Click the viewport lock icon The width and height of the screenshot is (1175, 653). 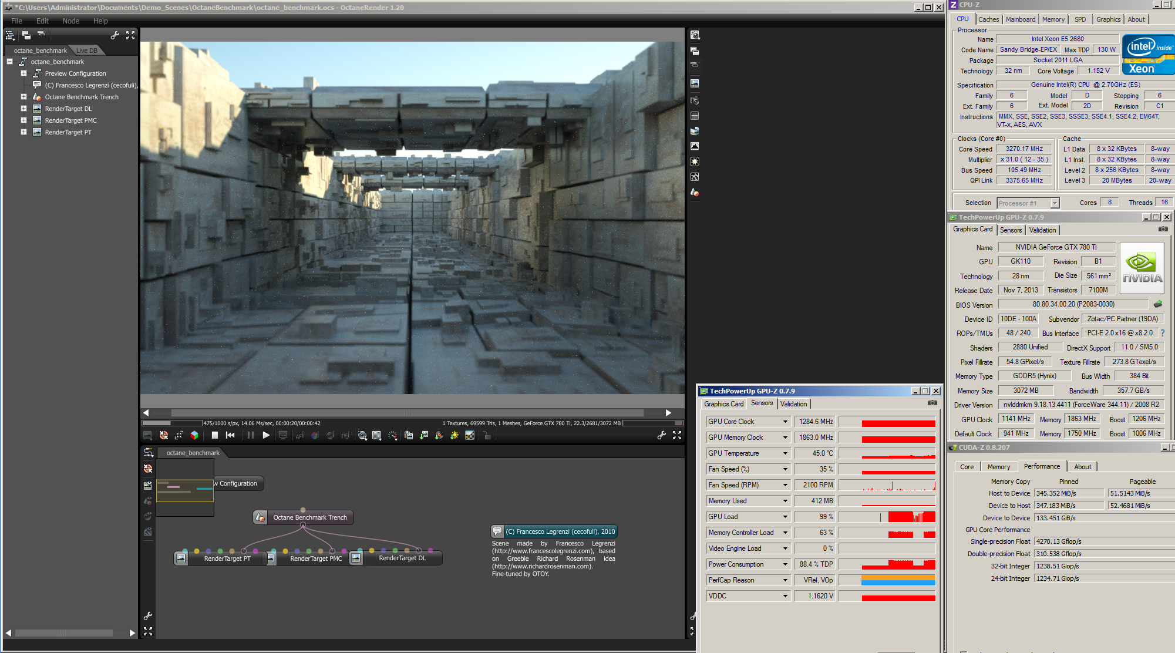487,435
